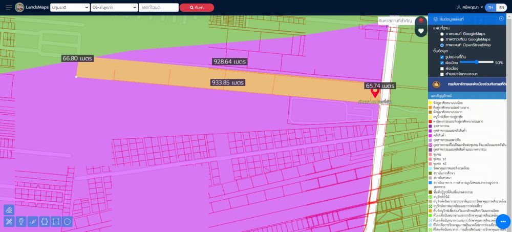Select the GoogleMaps satellite base map option
Image resolution: width=512 pixels, height=232 pixels.
[442, 39]
